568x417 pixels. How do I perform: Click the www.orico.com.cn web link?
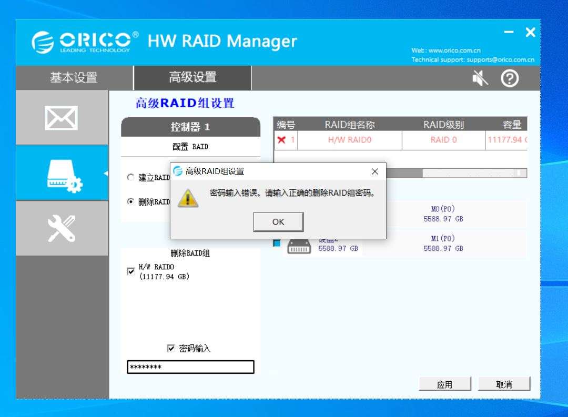454,50
